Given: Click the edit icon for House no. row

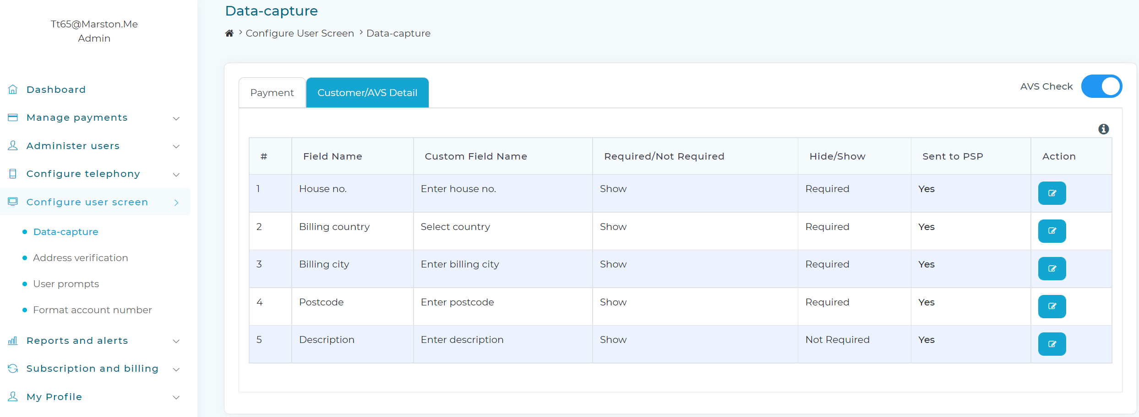Looking at the screenshot, I should tap(1052, 193).
